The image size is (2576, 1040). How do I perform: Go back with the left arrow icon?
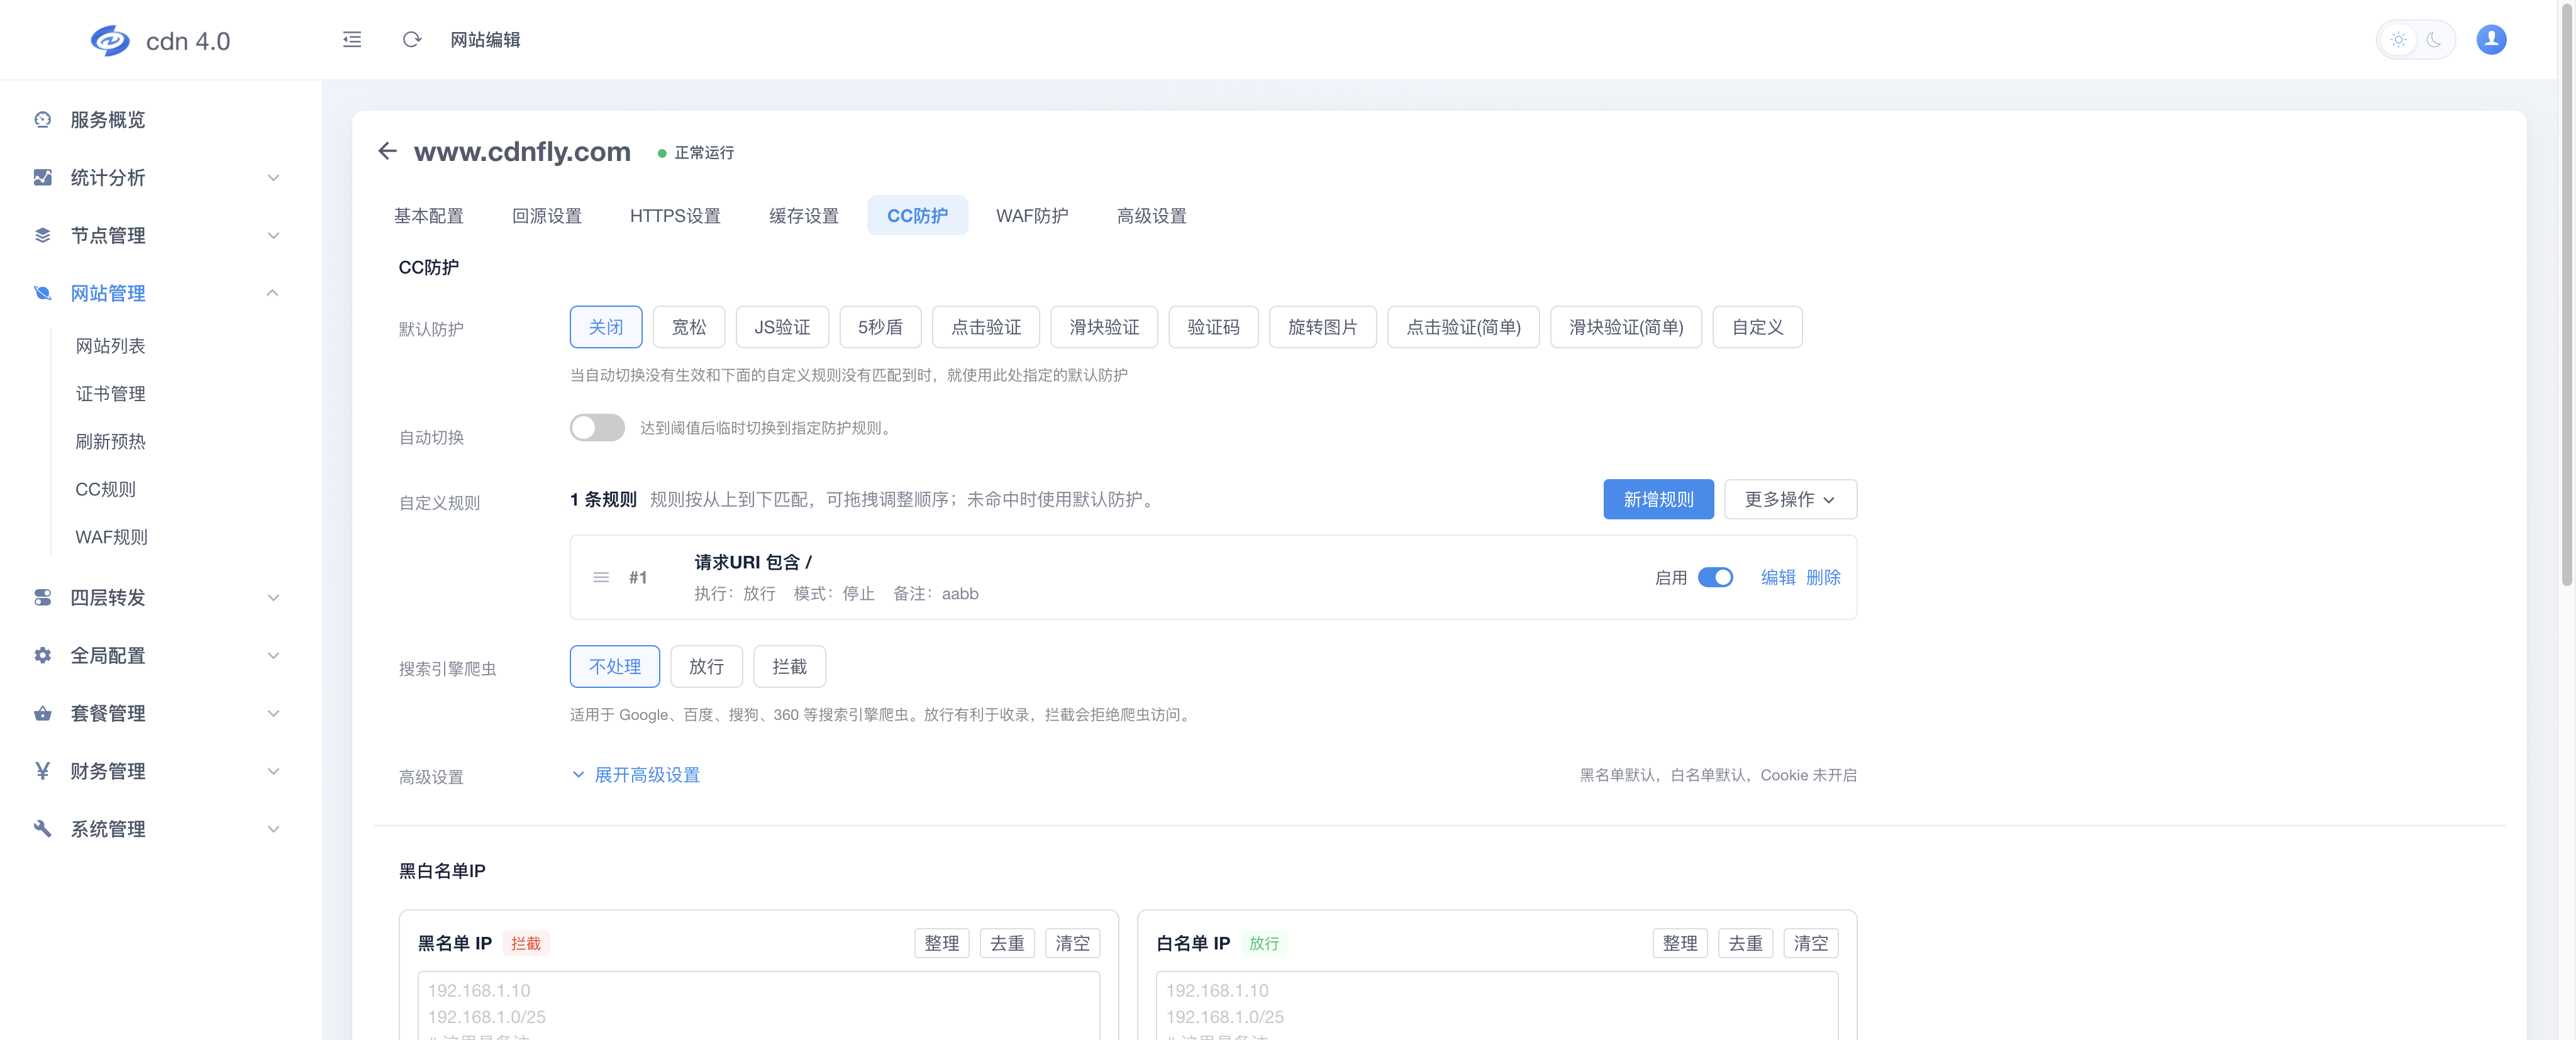[388, 151]
